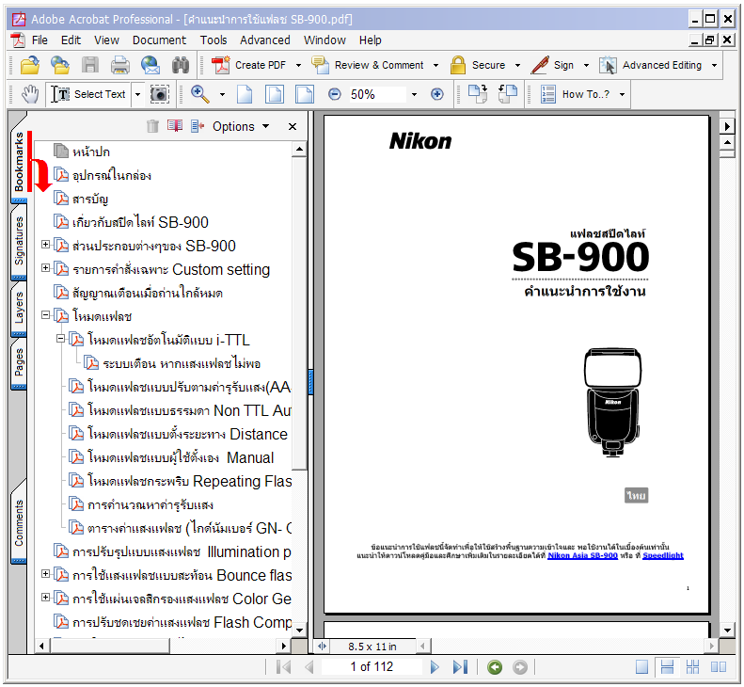Click the zoom out minus button
Viewport: 744px width, 687px height.
coord(335,94)
